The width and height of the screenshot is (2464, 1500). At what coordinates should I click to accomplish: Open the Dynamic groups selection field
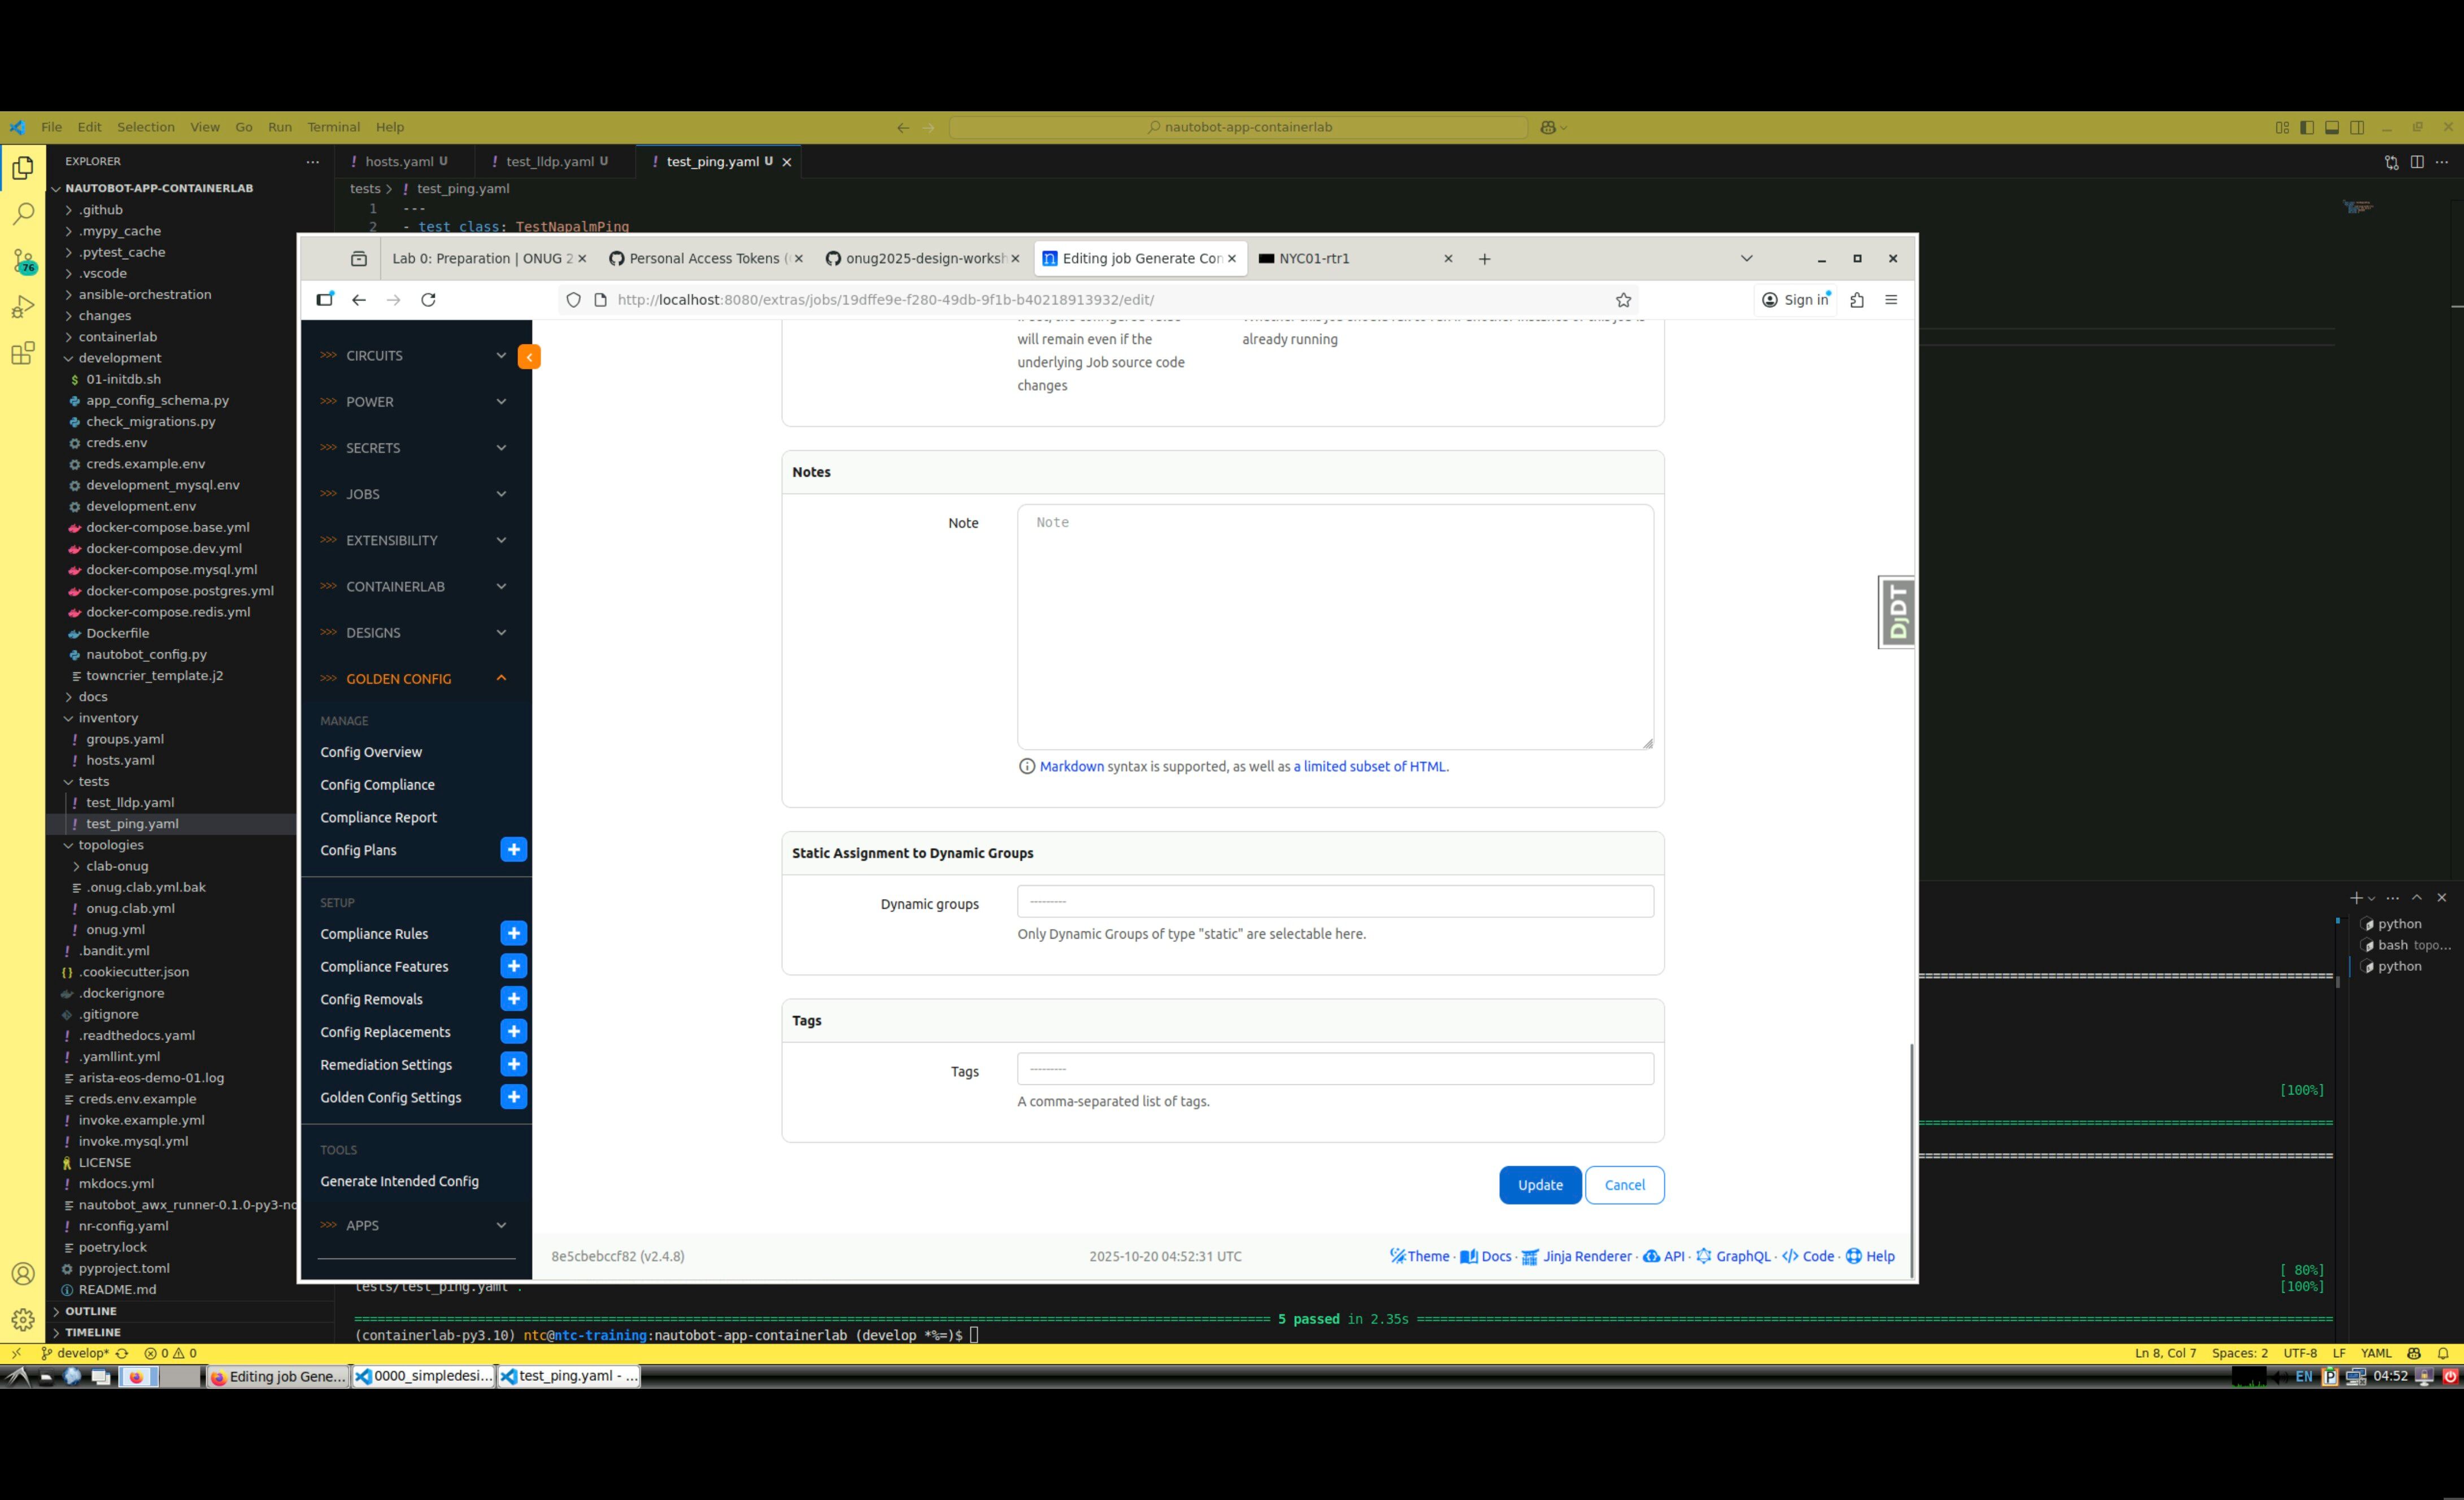(1334, 902)
